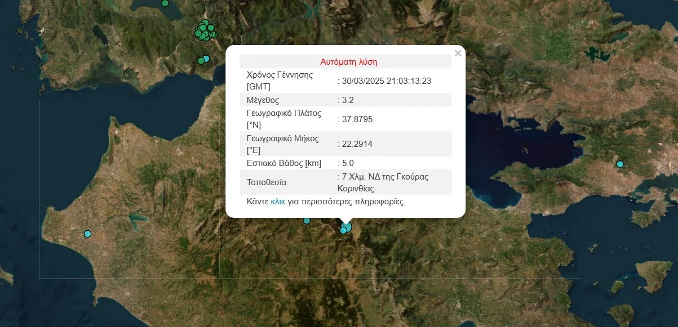Click the 'Γεωγραφικό Μήκος [°E]' label
The height and width of the screenshot is (327, 678).
point(283,144)
